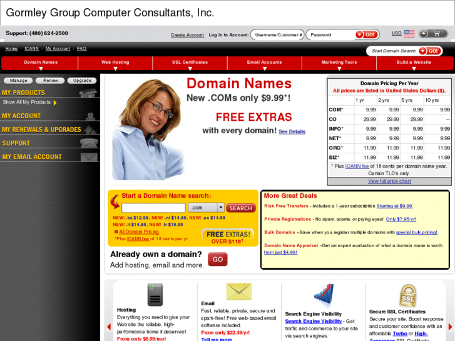Click the Manage button
455x341 pixels.
click(x=19, y=80)
